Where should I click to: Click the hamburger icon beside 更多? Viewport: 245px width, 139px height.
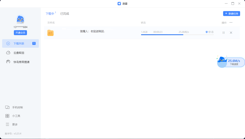[x=7, y=124]
